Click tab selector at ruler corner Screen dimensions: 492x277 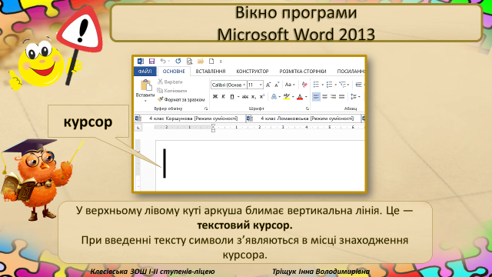[138, 128]
